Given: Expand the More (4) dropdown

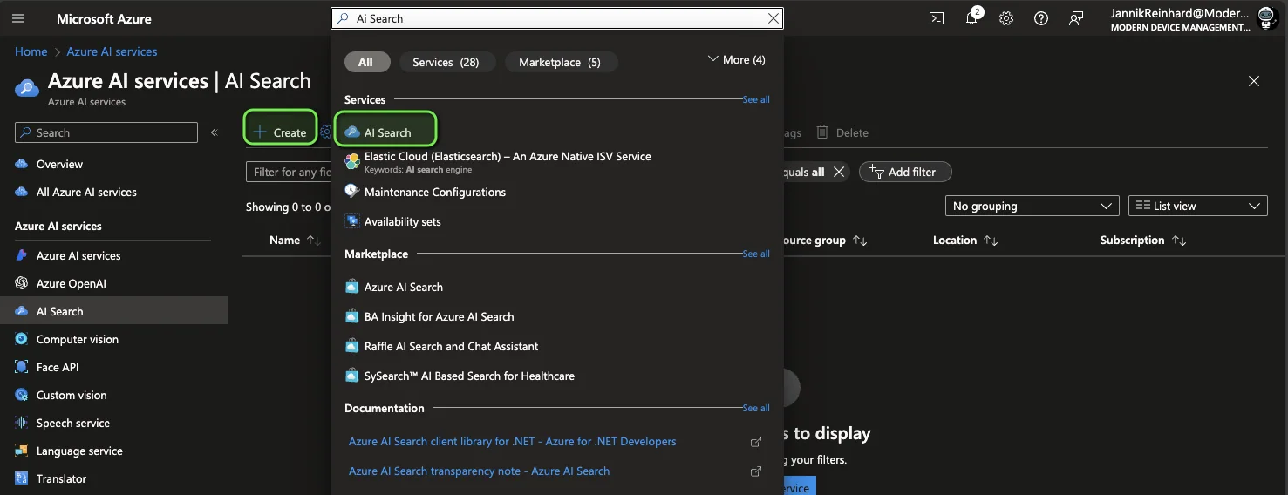Looking at the screenshot, I should [x=737, y=59].
